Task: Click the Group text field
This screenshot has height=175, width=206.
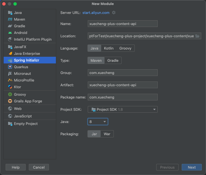Action: (x=123, y=73)
